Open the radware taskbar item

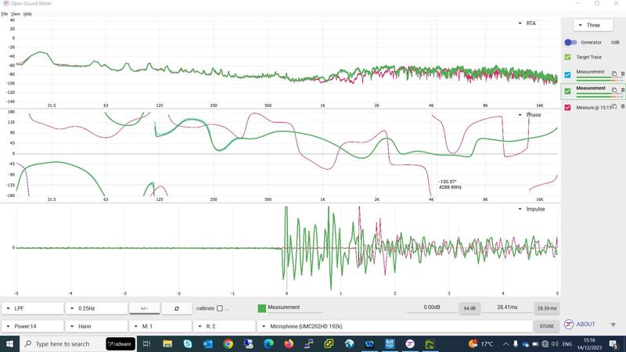click(x=121, y=343)
